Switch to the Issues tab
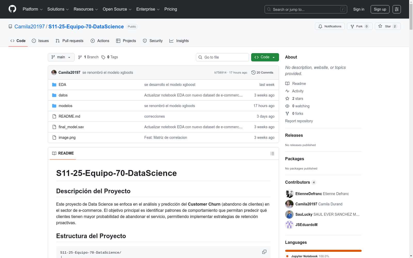Viewport: 413px width, 258px height. [x=40, y=41]
